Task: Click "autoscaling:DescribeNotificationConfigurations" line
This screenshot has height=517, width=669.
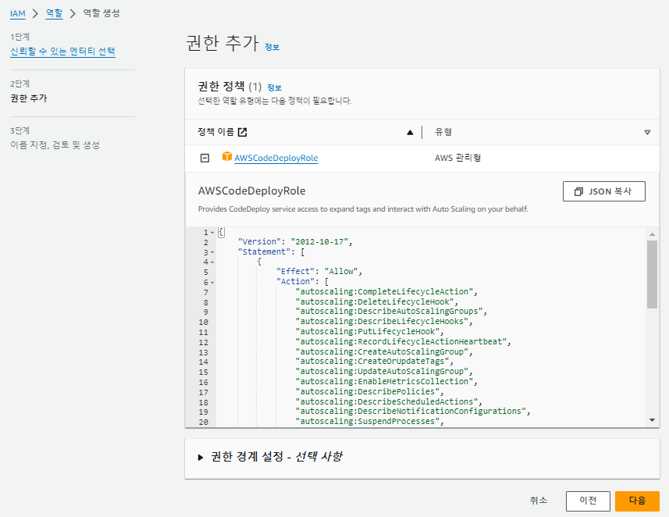Action: [x=413, y=411]
